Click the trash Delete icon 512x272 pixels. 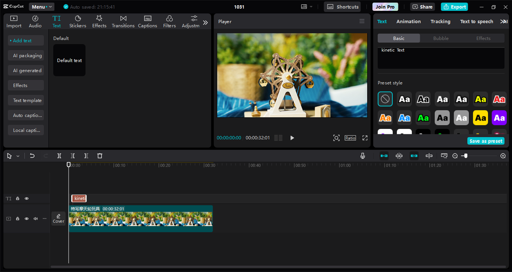(x=100, y=156)
